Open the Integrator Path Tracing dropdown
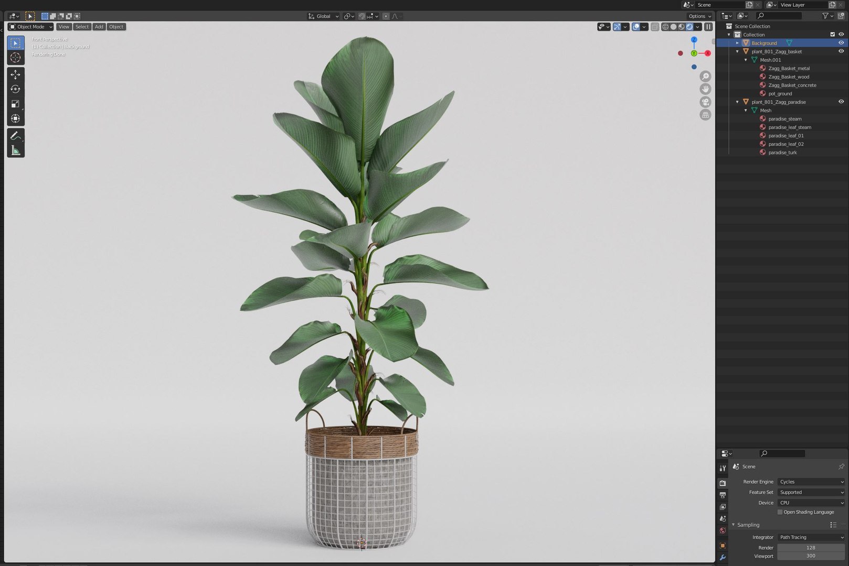Viewport: 849px width, 566px height. click(811, 537)
